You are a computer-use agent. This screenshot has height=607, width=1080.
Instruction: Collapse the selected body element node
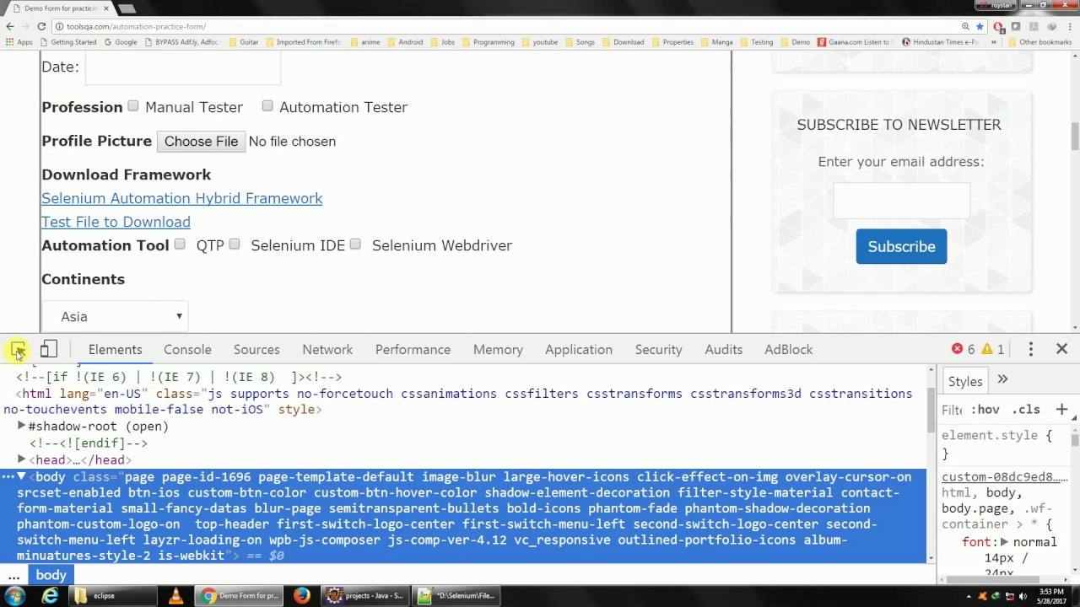pos(22,477)
